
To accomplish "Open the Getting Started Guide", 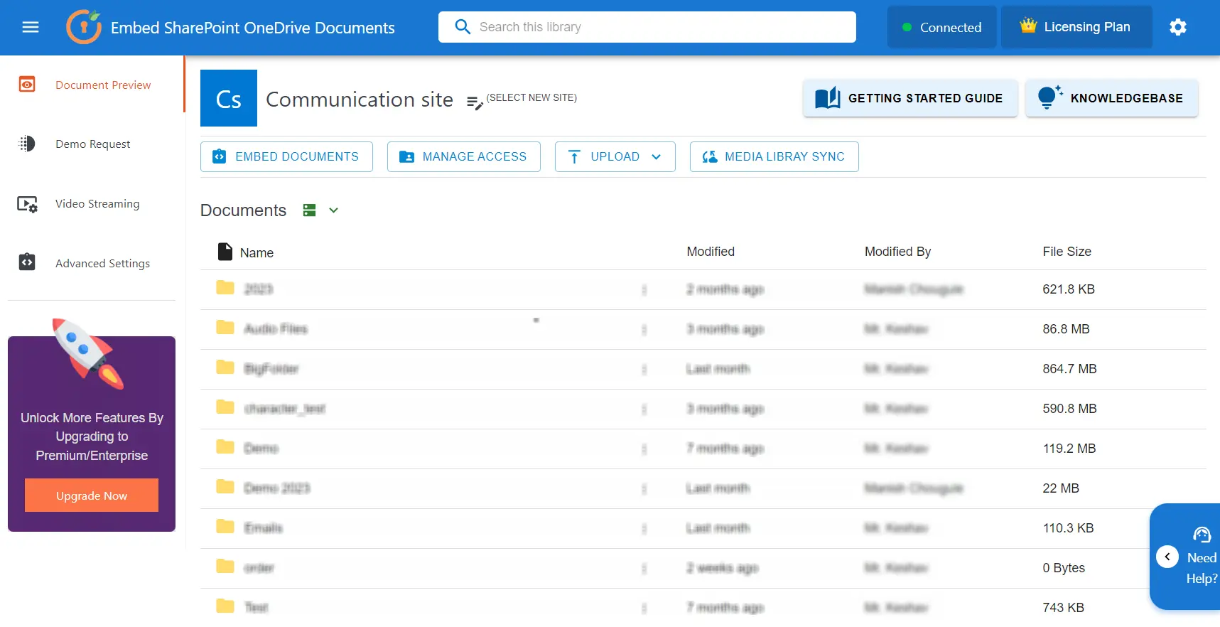I will pyautogui.click(x=909, y=98).
